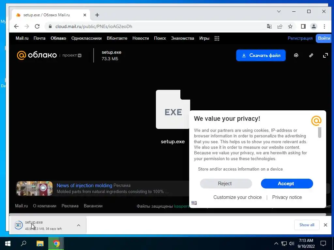Click the injection molding ad thumbnail
Image resolution: width=334 pixels, height=250 pixels.
point(35,188)
